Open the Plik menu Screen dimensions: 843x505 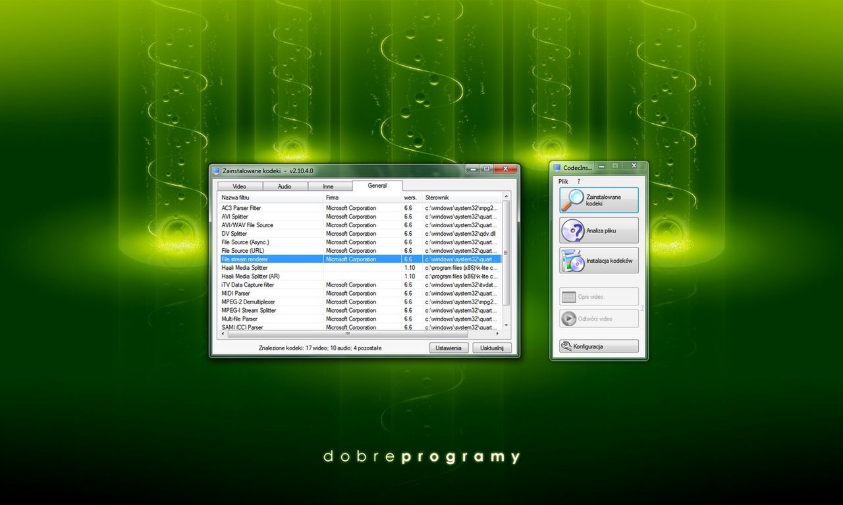coord(563,181)
